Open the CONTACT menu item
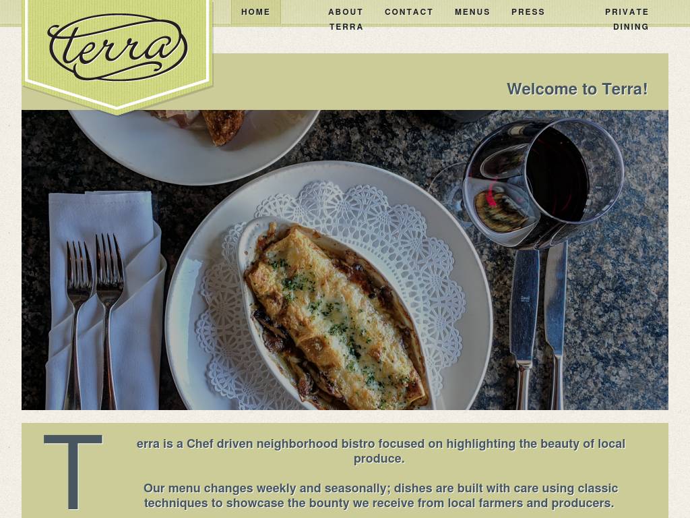This screenshot has height=518, width=690. click(x=409, y=12)
